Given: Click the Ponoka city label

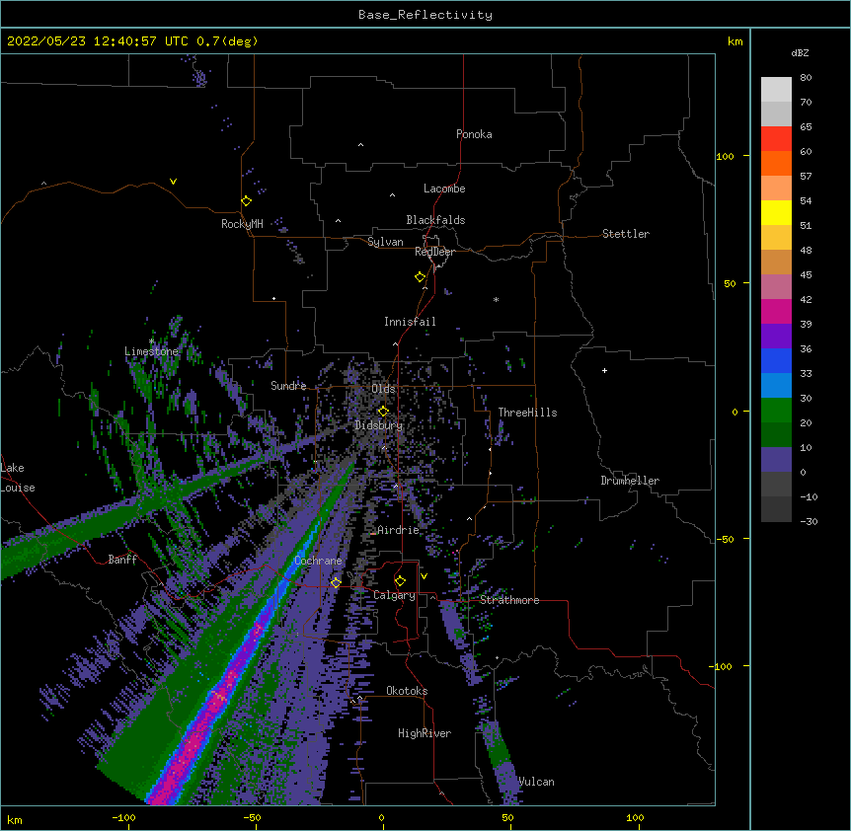Looking at the screenshot, I should (474, 134).
